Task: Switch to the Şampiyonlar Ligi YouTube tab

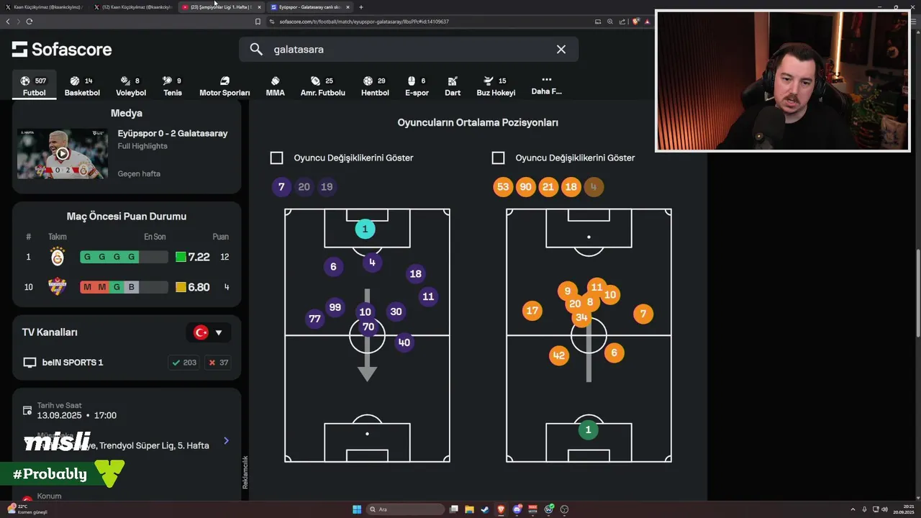Action: click(x=220, y=7)
